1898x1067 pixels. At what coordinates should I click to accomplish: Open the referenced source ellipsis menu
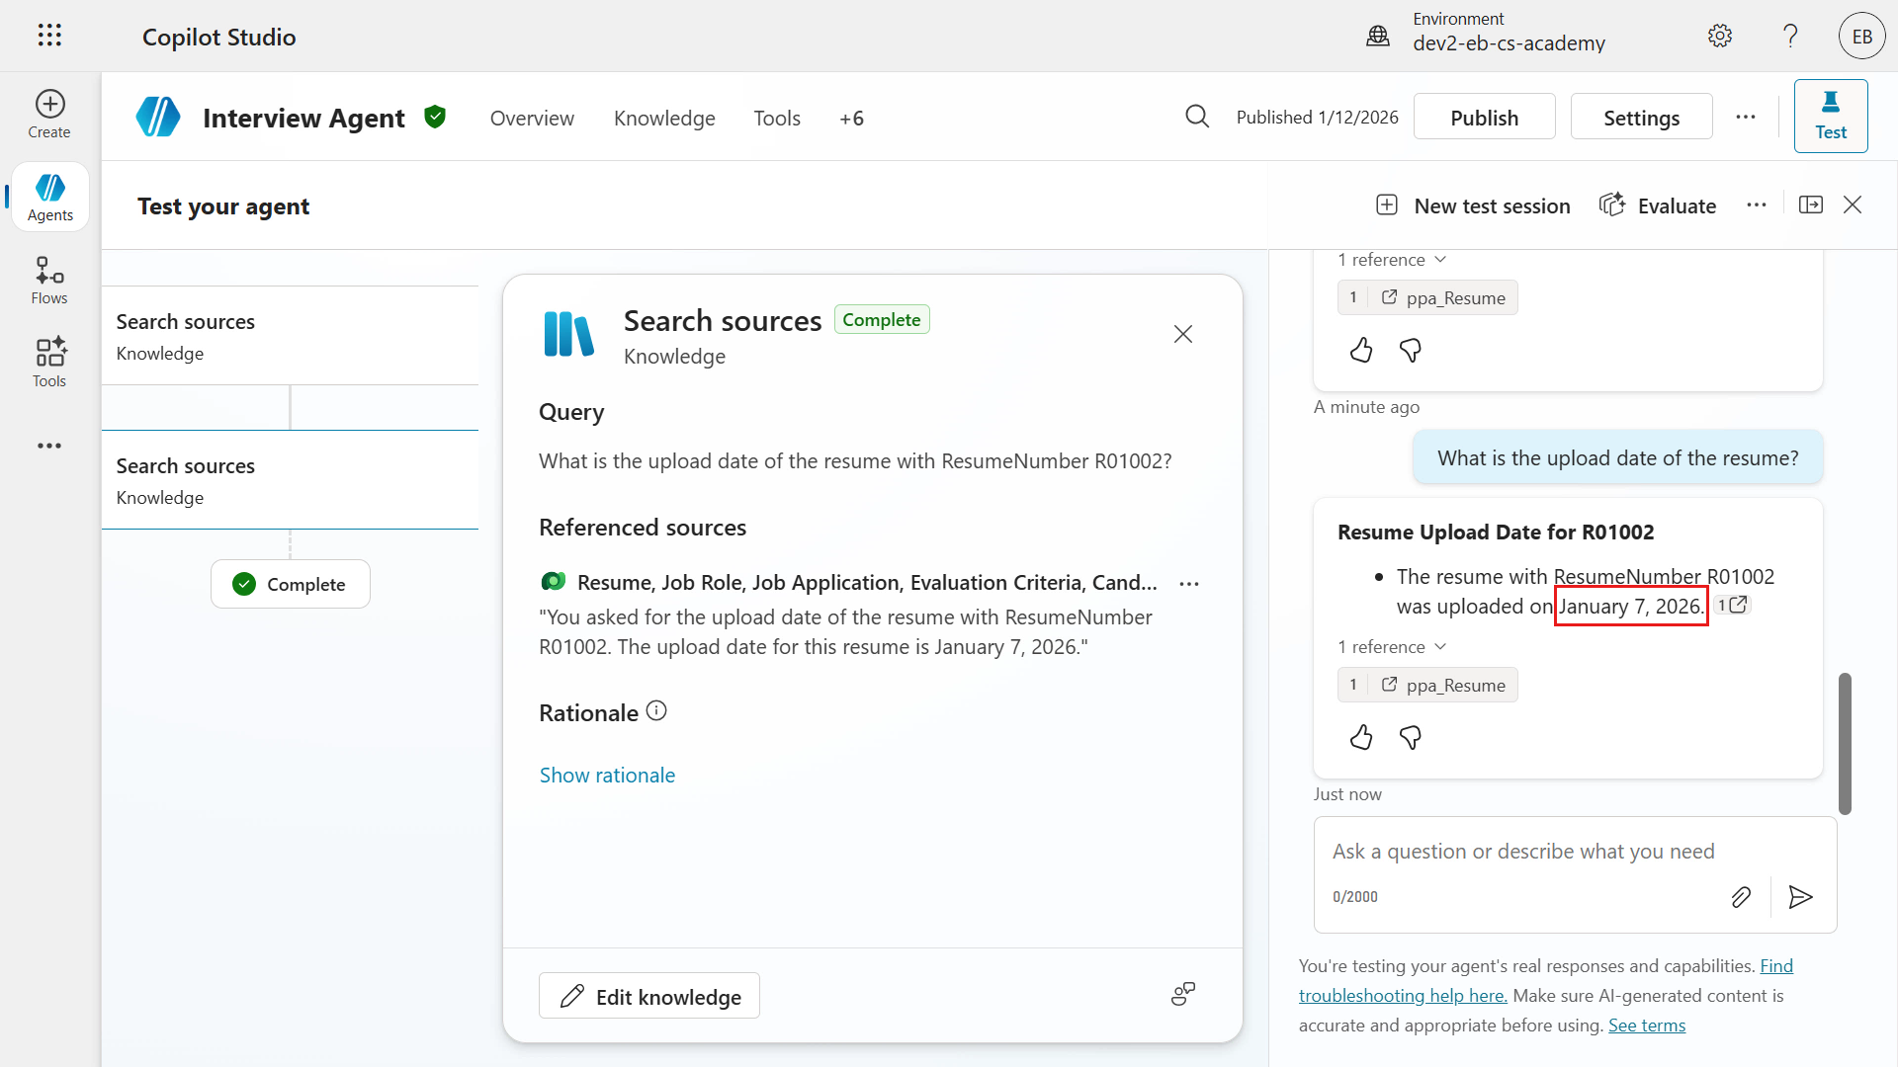click(1189, 584)
